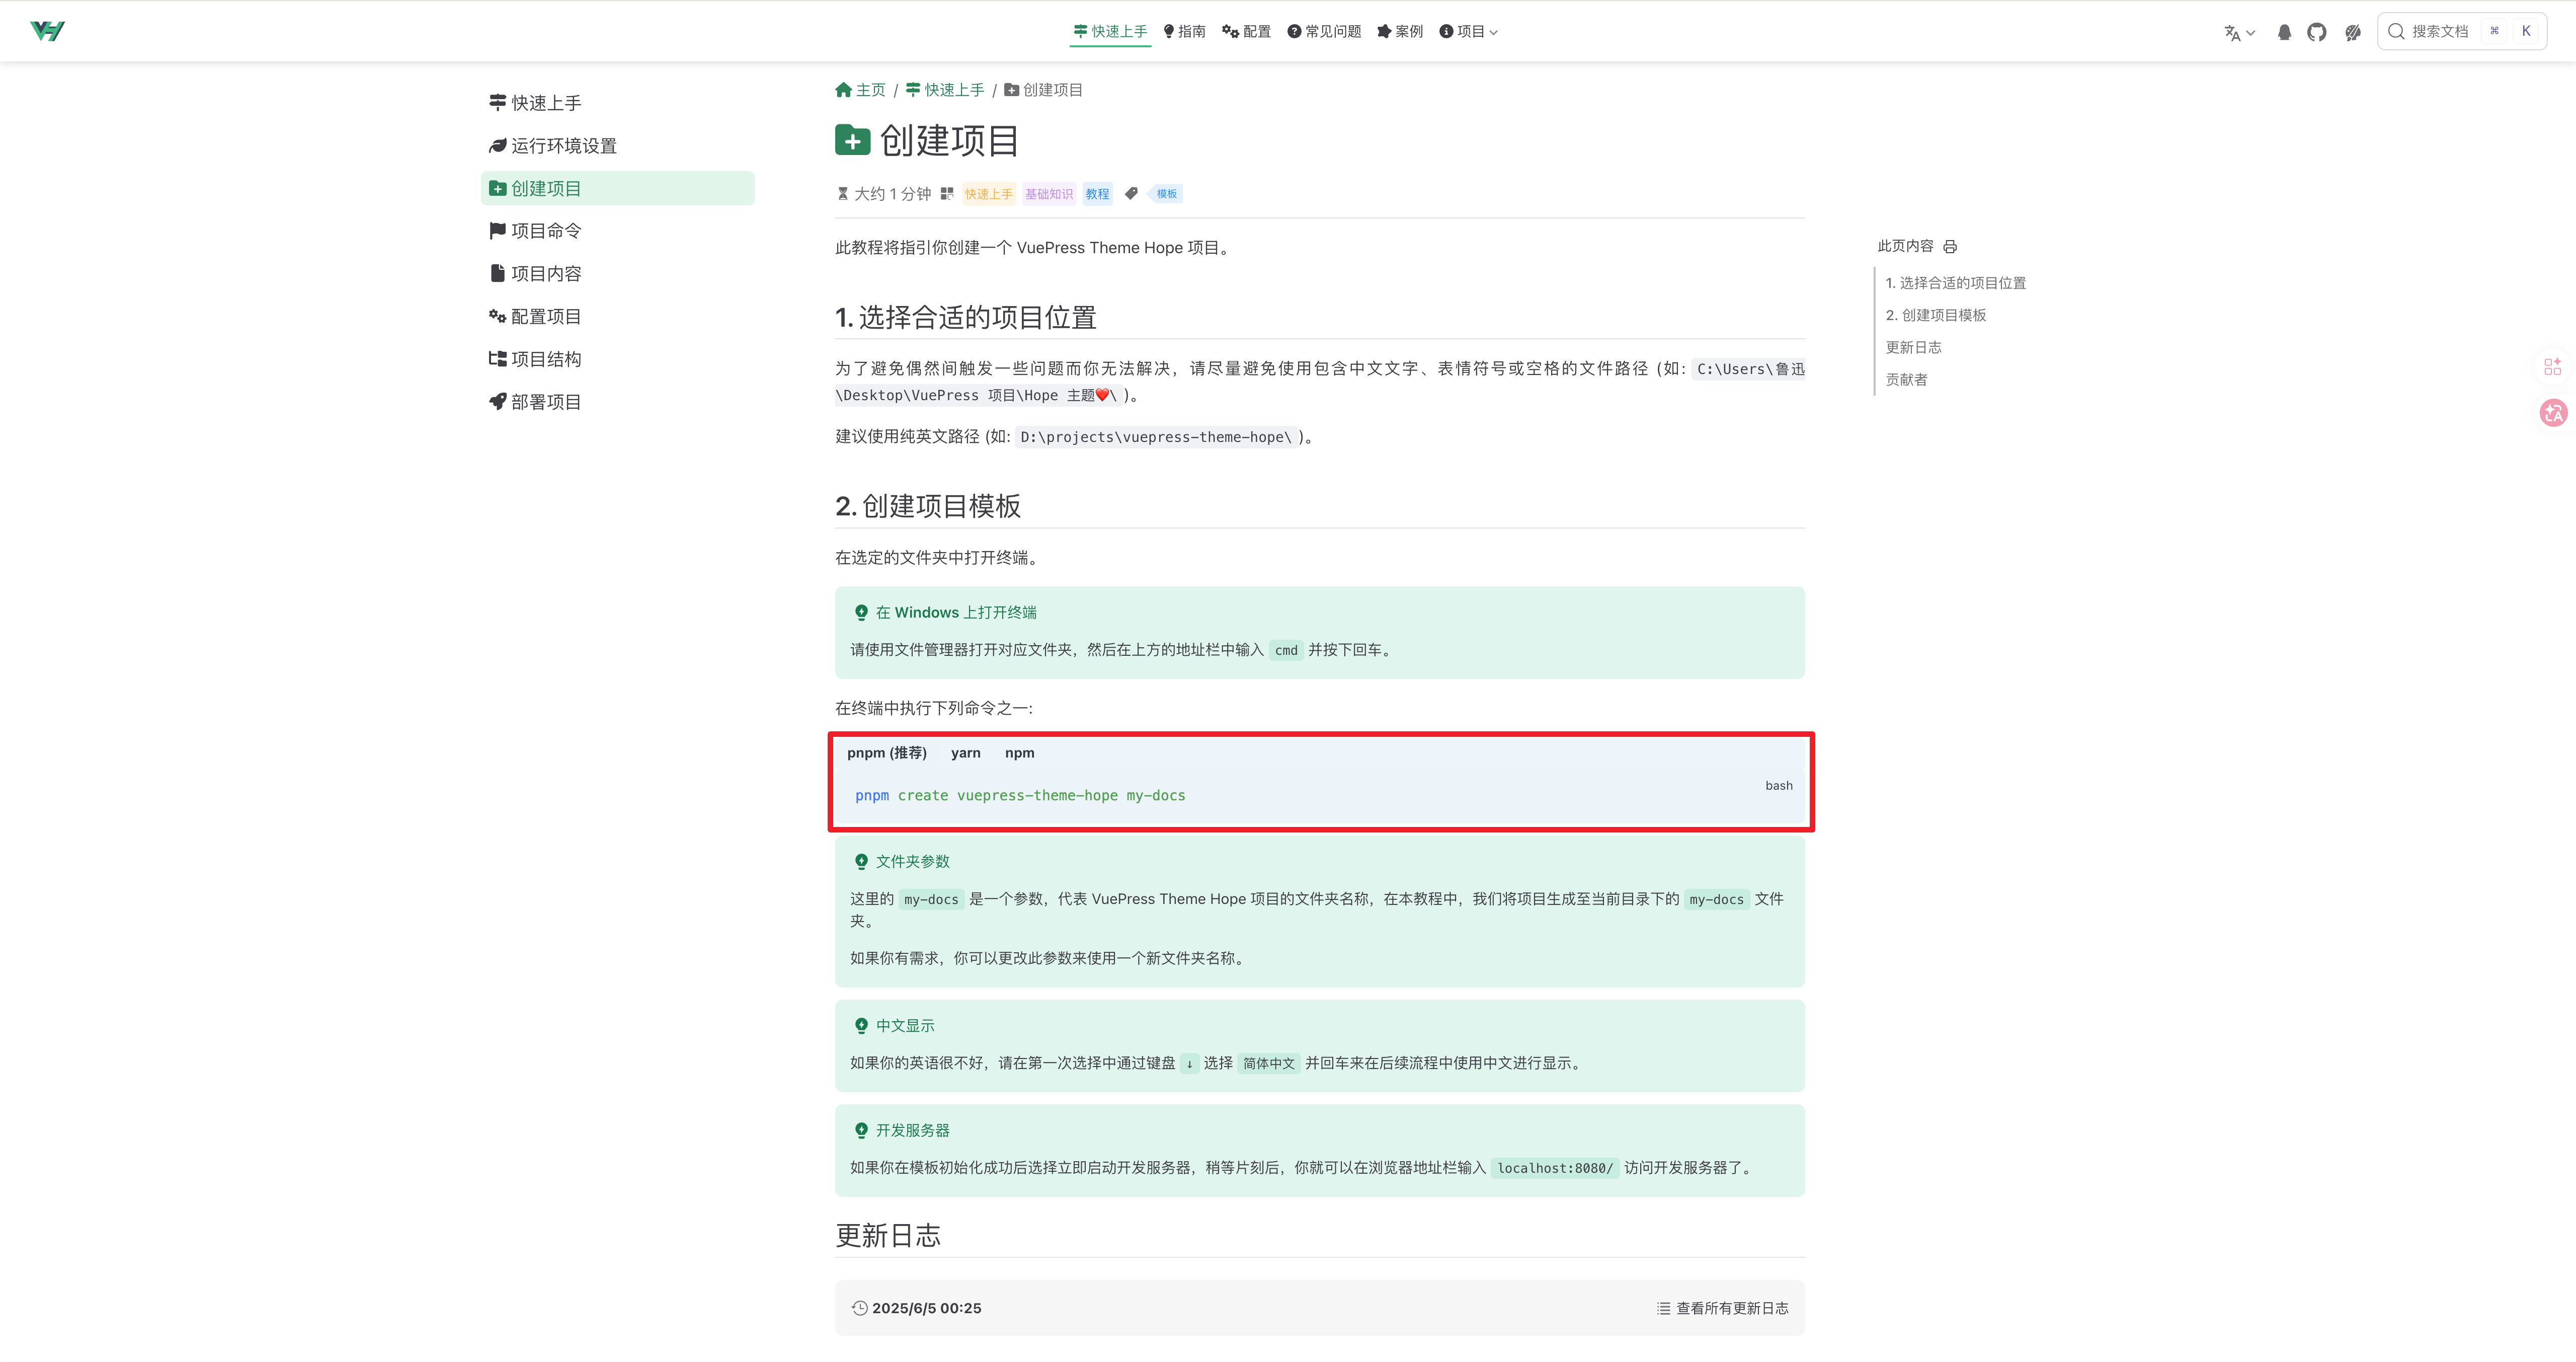
Task: Click the tip title "开发服务器"
Action: coord(913,1131)
